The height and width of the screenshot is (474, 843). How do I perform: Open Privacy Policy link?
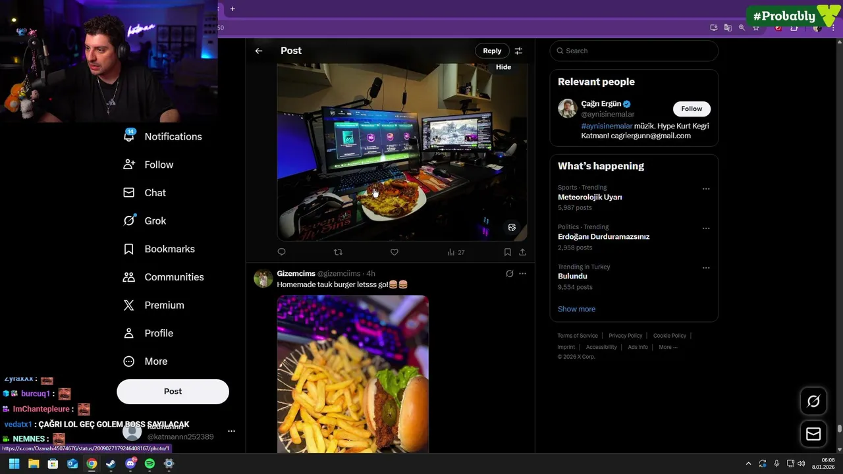[x=625, y=336]
